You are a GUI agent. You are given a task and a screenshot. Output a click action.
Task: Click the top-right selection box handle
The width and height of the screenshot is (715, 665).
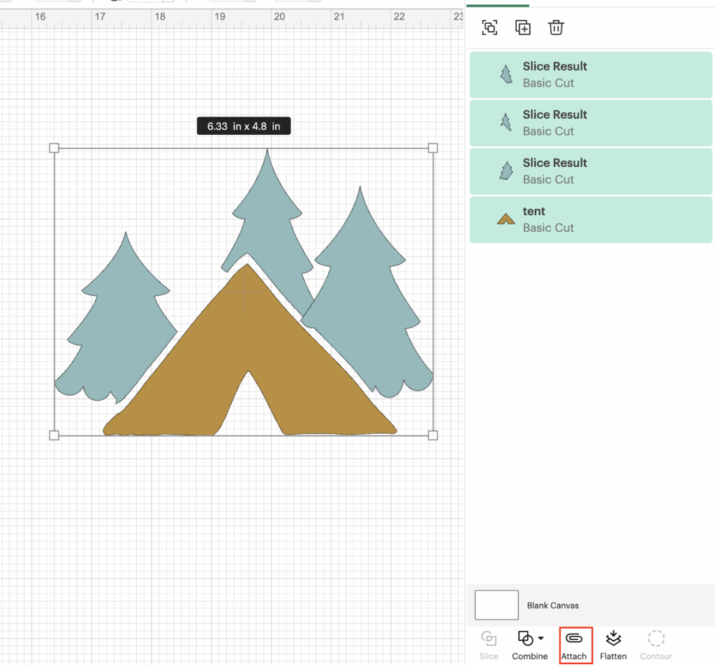[433, 148]
